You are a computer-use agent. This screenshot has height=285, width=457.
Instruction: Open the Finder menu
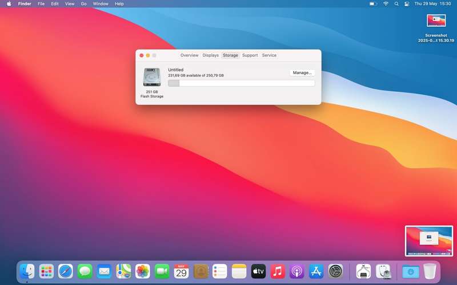(25, 4)
